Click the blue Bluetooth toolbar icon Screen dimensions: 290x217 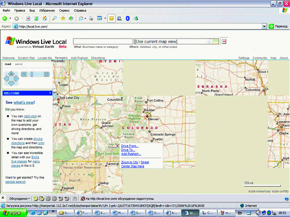click(128, 18)
